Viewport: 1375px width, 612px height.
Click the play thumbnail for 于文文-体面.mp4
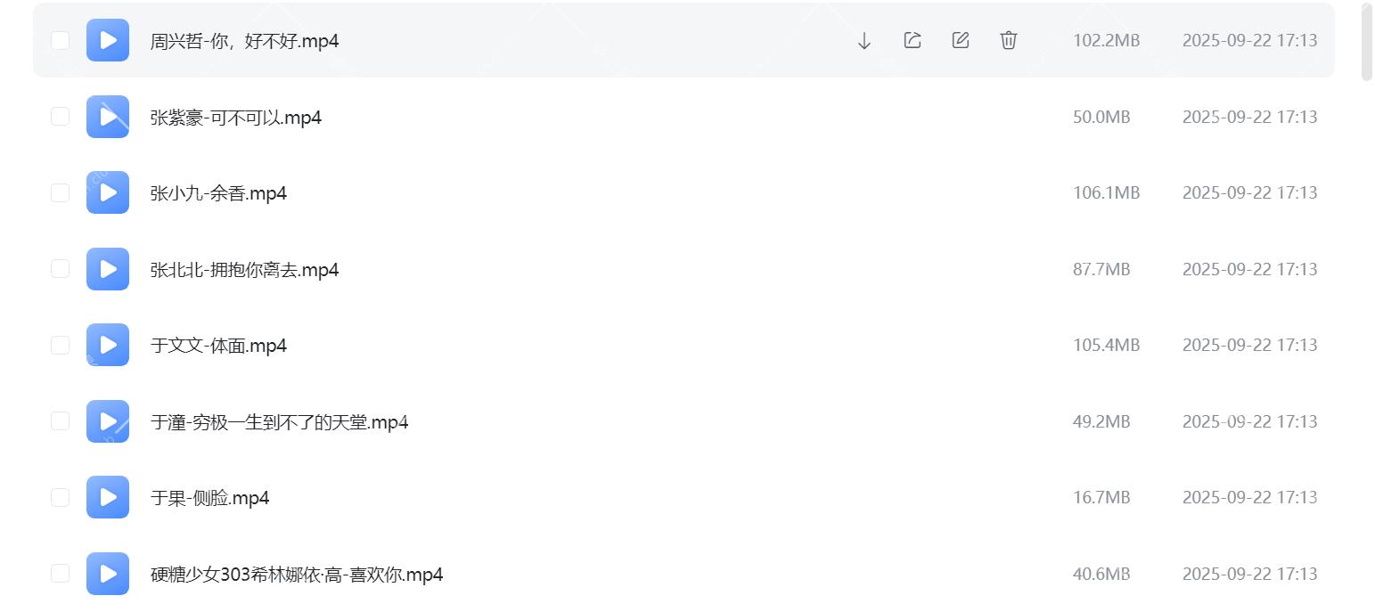click(x=107, y=345)
